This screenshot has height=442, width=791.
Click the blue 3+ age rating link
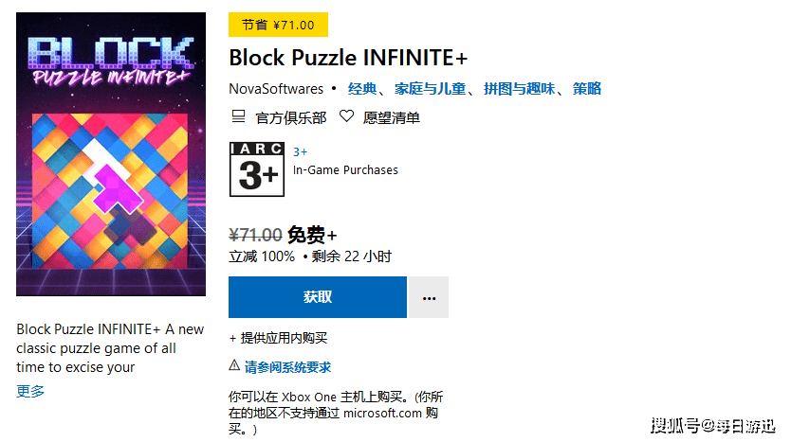(300, 151)
